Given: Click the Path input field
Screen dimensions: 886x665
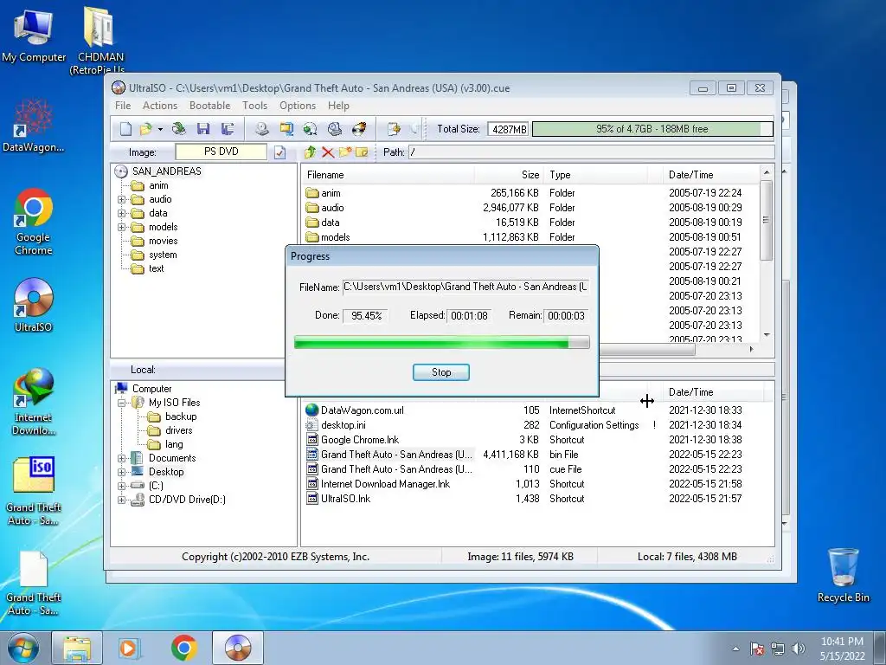Looking at the screenshot, I should pyautogui.click(x=591, y=152).
